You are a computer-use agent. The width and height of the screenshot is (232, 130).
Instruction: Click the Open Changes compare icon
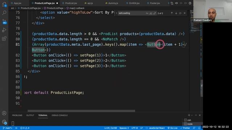(172, 3)
